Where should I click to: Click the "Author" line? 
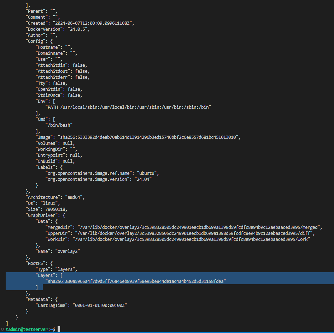[x=42, y=35]
